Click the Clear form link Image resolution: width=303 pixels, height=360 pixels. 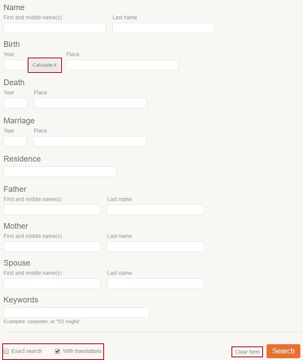[x=247, y=352]
